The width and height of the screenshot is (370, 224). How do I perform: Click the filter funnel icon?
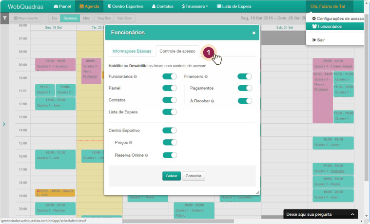tap(4, 18)
